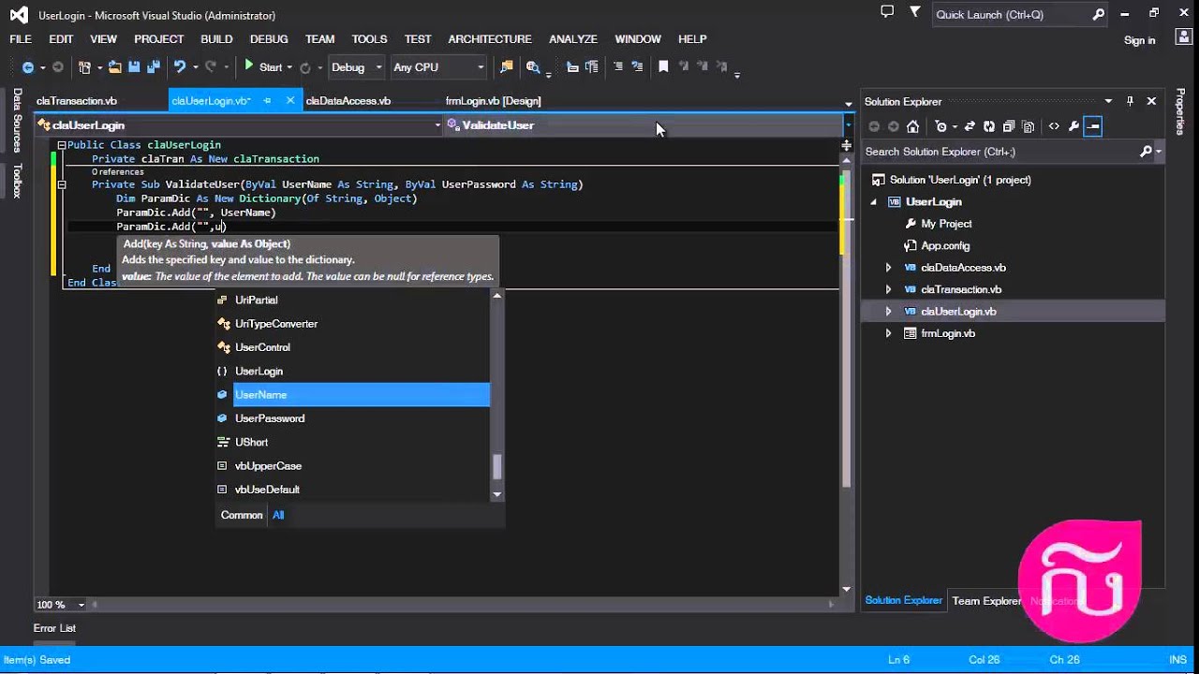Toggle Show All Files in Solution Explorer

1028,126
